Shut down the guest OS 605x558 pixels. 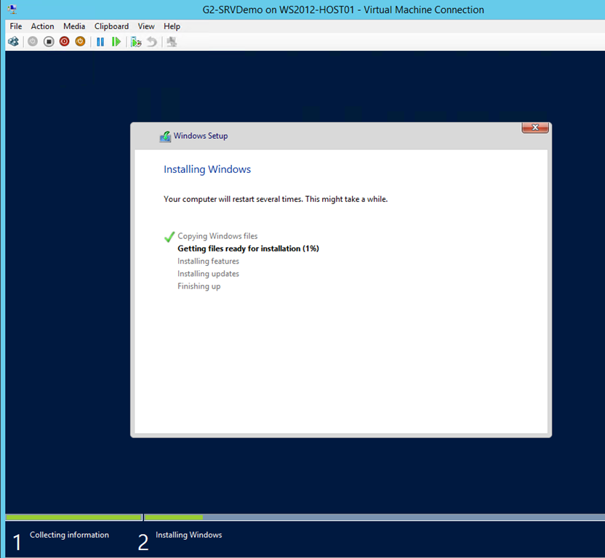[64, 41]
